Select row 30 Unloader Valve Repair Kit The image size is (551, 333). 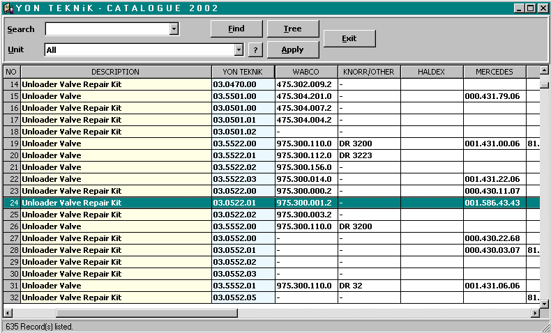tap(116, 274)
